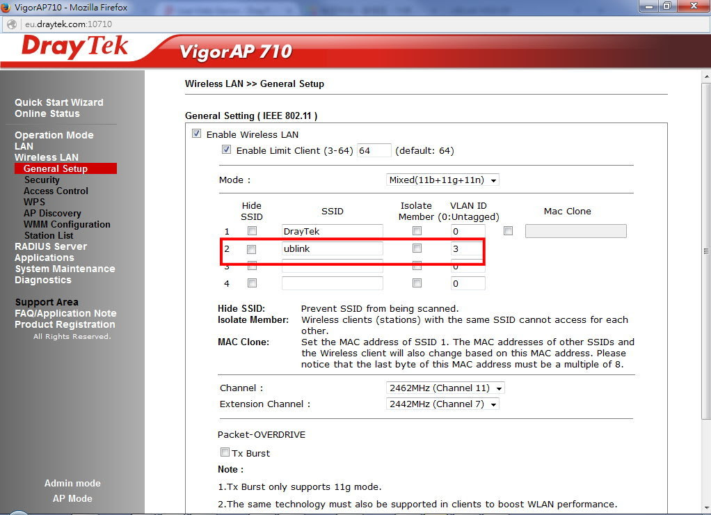Toggle Enable Limit Client checkbox
Image resolution: width=711 pixels, height=515 pixels.
(x=226, y=150)
